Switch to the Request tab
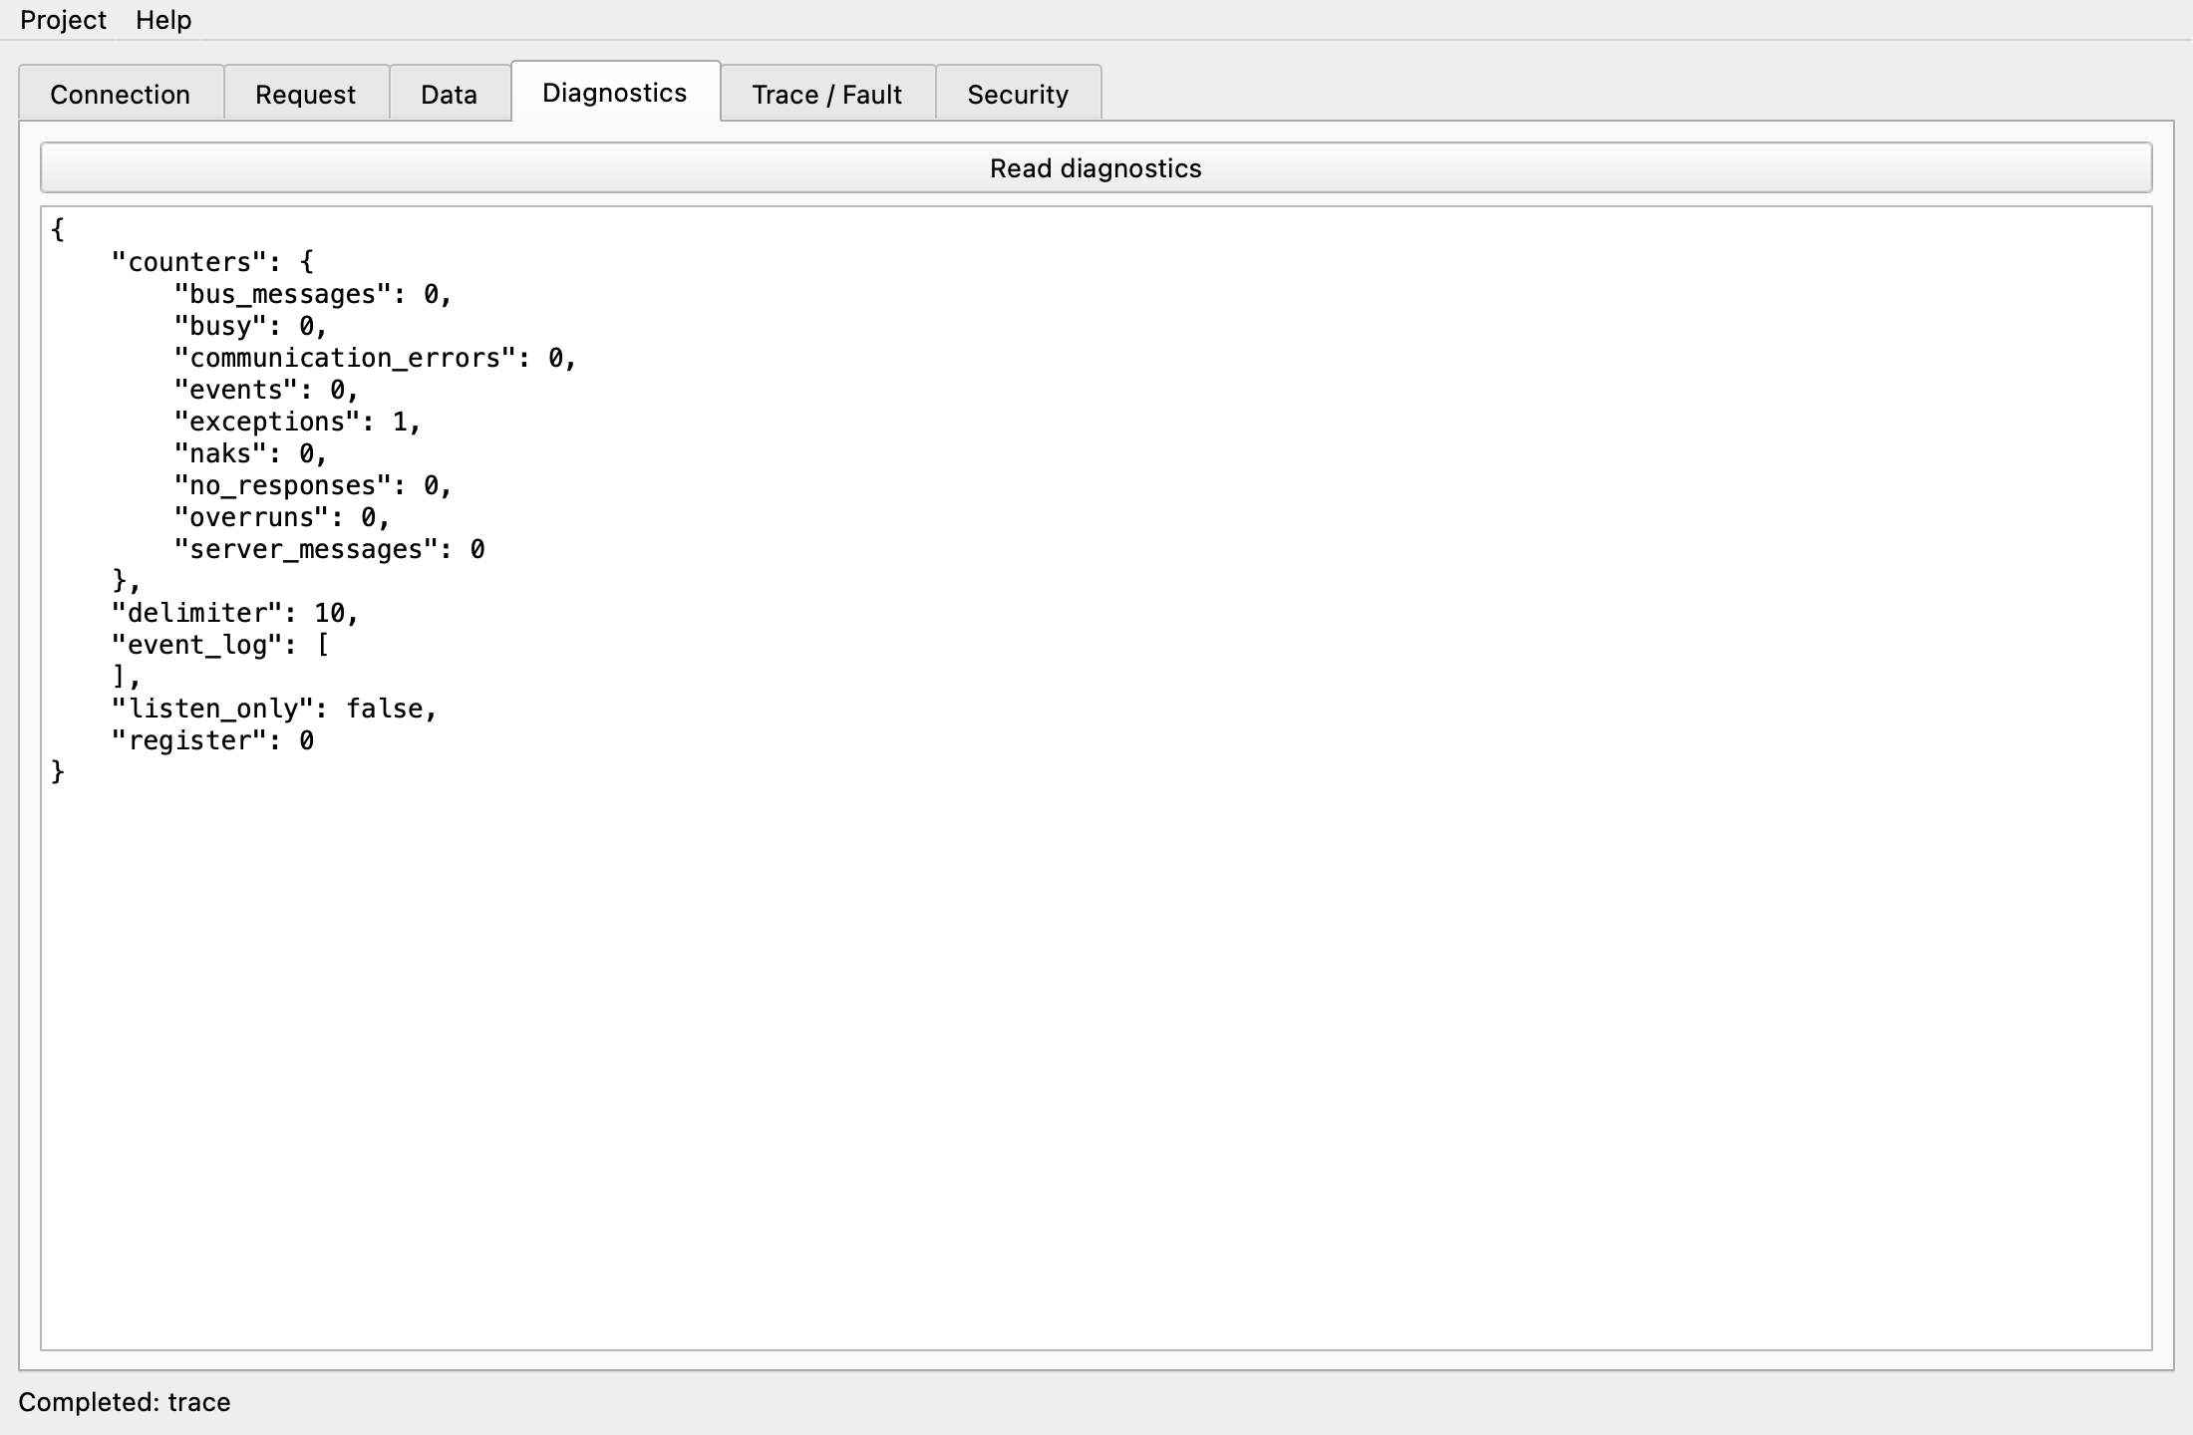 [305, 94]
